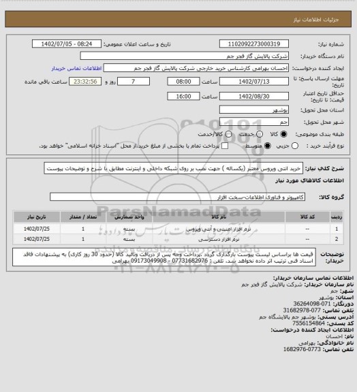This screenshot has width=357, height=392.
Task: Click the contact phone 31682978-077
Action: (x=302, y=310)
